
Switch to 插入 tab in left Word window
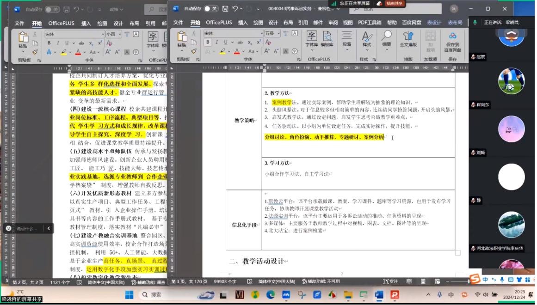coord(86,23)
